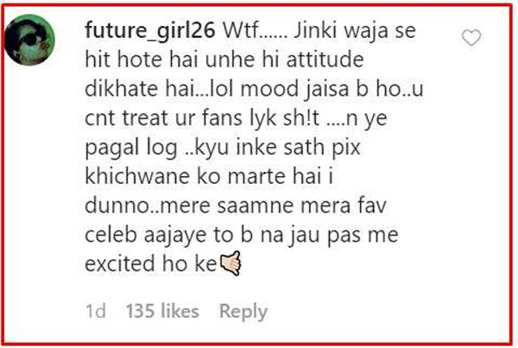Screen dimensions: 518x348
Task: Click the word "attitude" in the comment
Action: (x=325, y=60)
